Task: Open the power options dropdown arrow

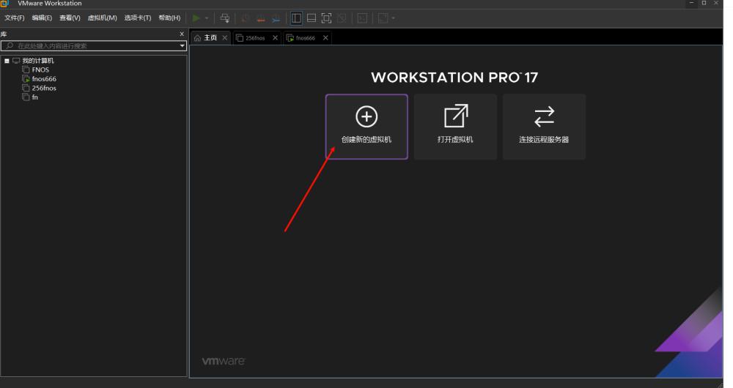Action: (x=207, y=18)
